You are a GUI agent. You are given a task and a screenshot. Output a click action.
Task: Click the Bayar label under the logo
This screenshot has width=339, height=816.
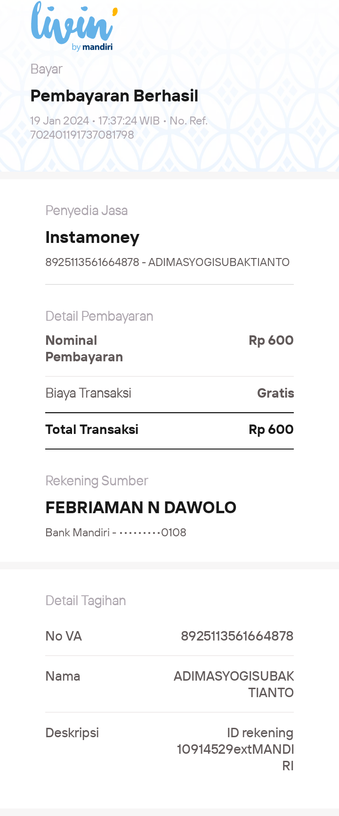pos(47,69)
